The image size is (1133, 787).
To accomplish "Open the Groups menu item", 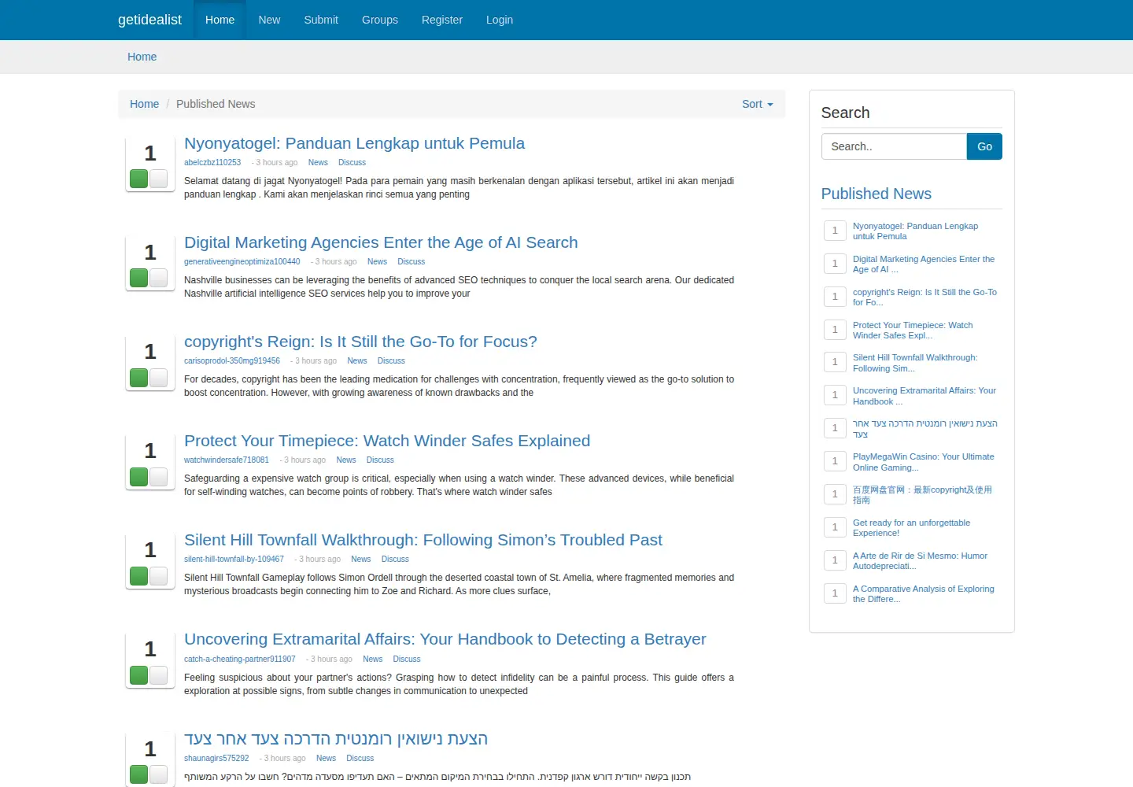I will coord(380,20).
